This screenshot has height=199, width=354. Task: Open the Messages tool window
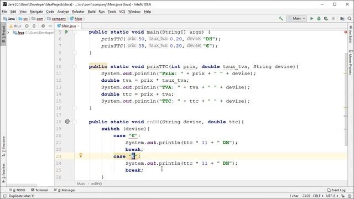[x=65, y=190]
